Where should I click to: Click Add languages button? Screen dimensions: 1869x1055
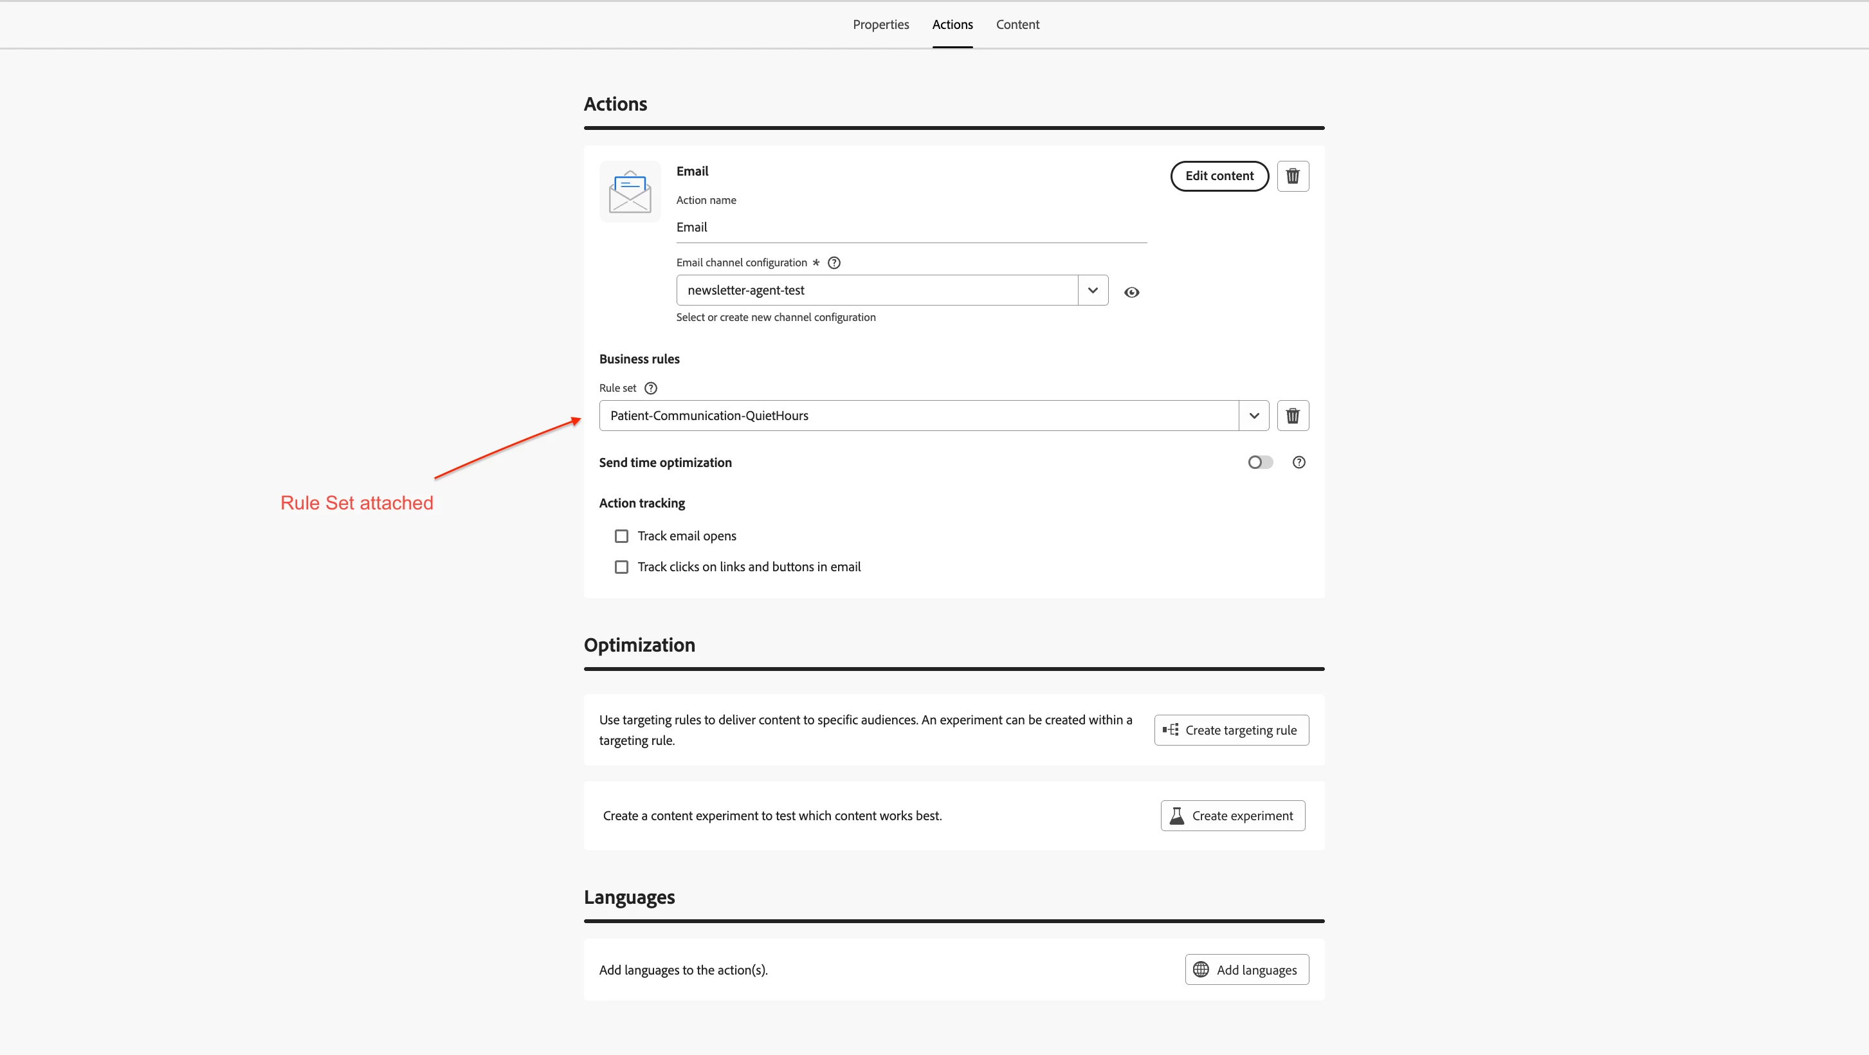[1246, 969]
